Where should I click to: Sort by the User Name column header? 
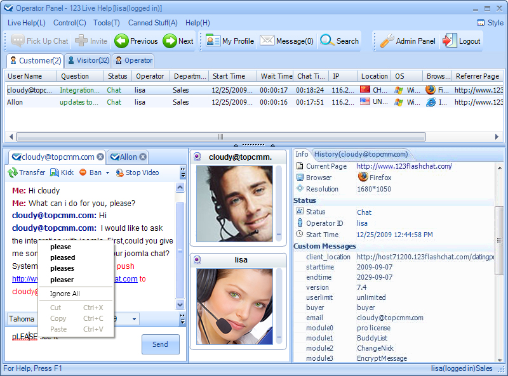(30, 76)
